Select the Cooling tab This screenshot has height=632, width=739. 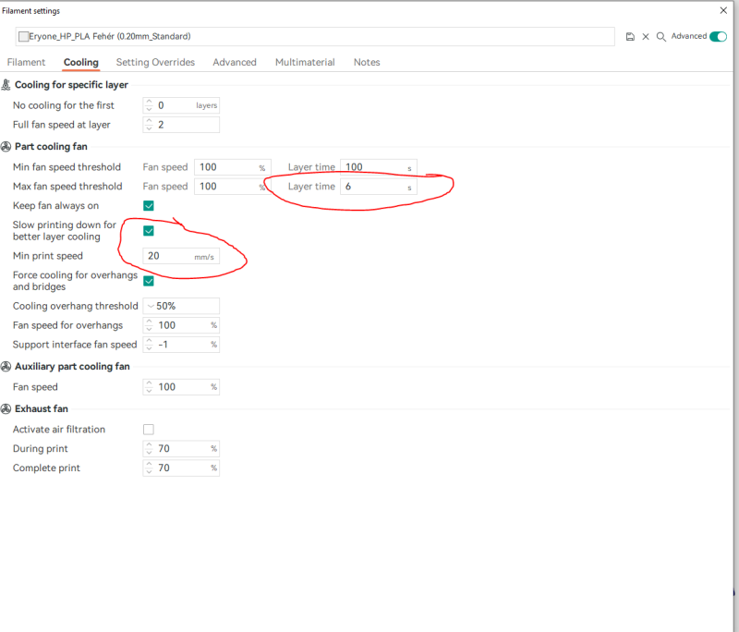81,62
